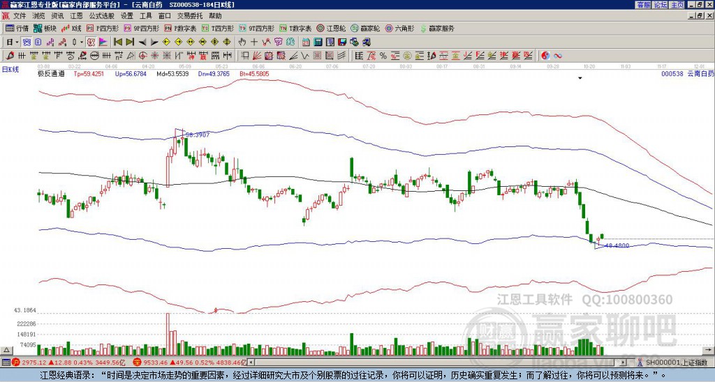Viewport: 715px width, 382px height.
Task: Open the 赢家轮 tool
Action: tap(365, 28)
